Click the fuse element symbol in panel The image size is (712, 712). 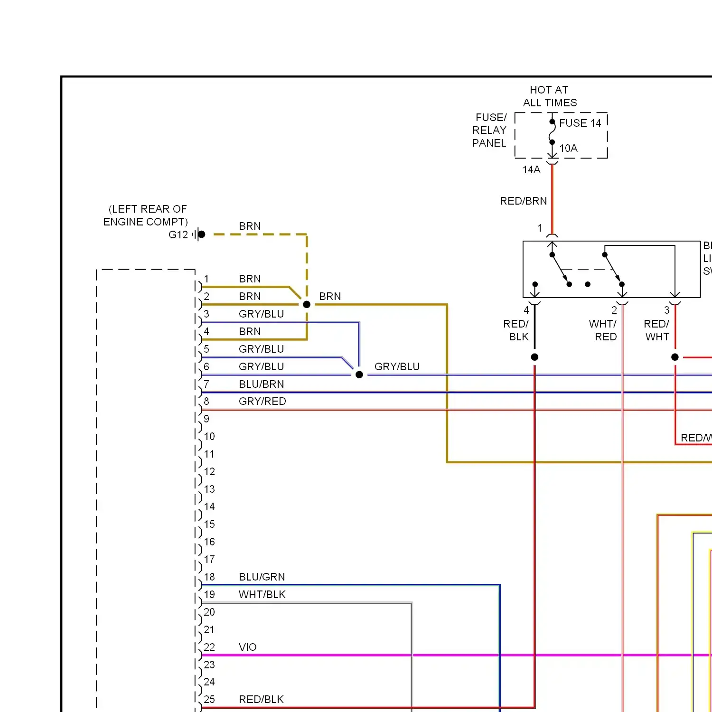pos(552,132)
